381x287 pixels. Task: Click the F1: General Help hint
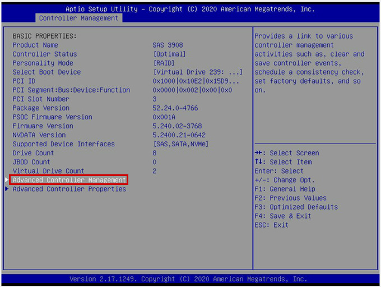pyautogui.click(x=285, y=189)
